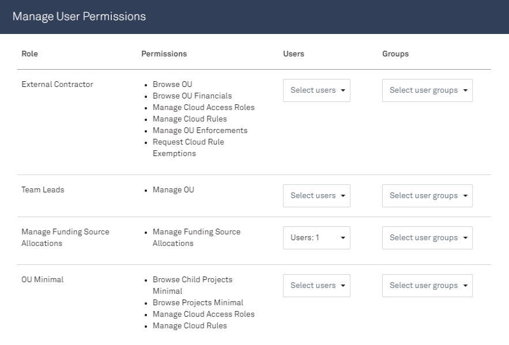The image size is (509, 345).
Task: Open Select users dropdown for OU Minimal
Action: (316, 286)
